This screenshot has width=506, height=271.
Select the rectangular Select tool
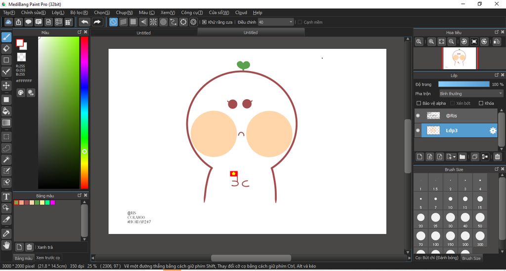coord(6,137)
